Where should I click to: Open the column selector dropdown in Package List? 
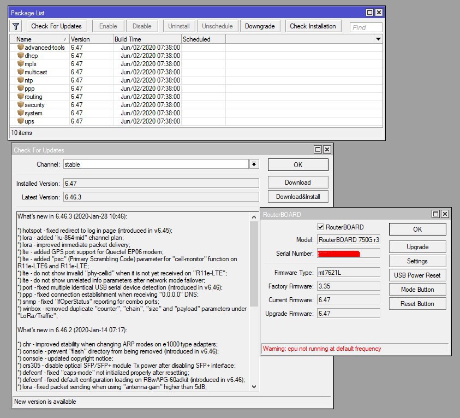pyautogui.click(x=379, y=39)
